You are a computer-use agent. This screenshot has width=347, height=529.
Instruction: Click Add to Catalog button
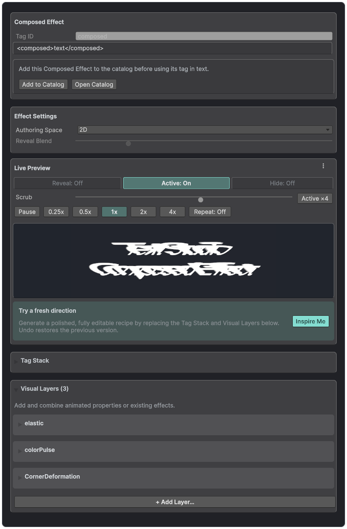(x=43, y=85)
